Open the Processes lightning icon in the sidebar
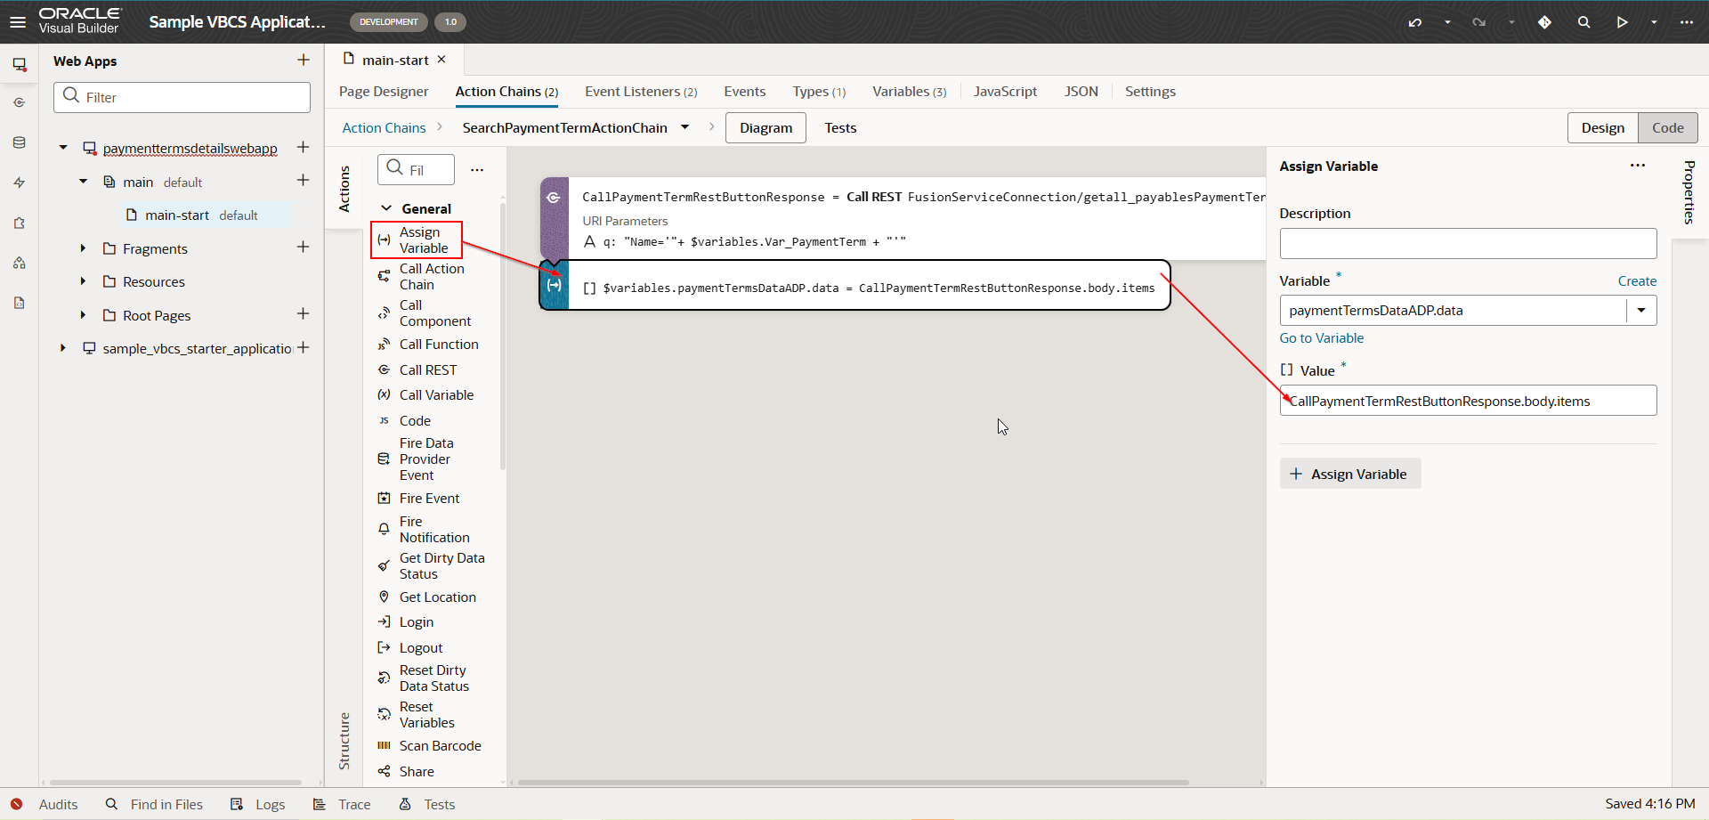Screen dimensions: 1709x820 click(19, 183)
